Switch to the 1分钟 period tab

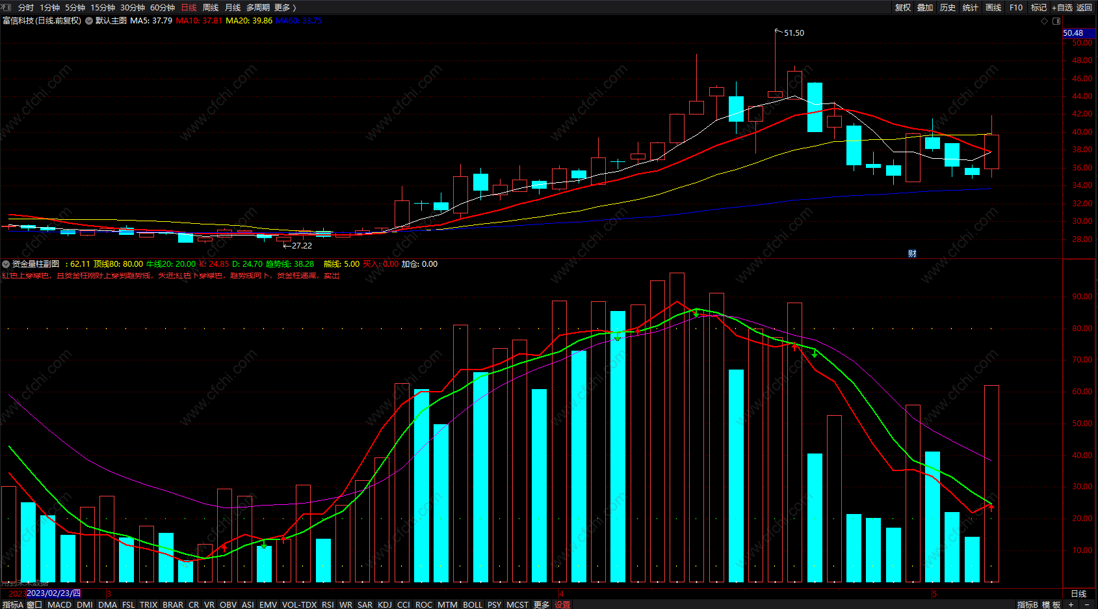(x=49, y=7)
